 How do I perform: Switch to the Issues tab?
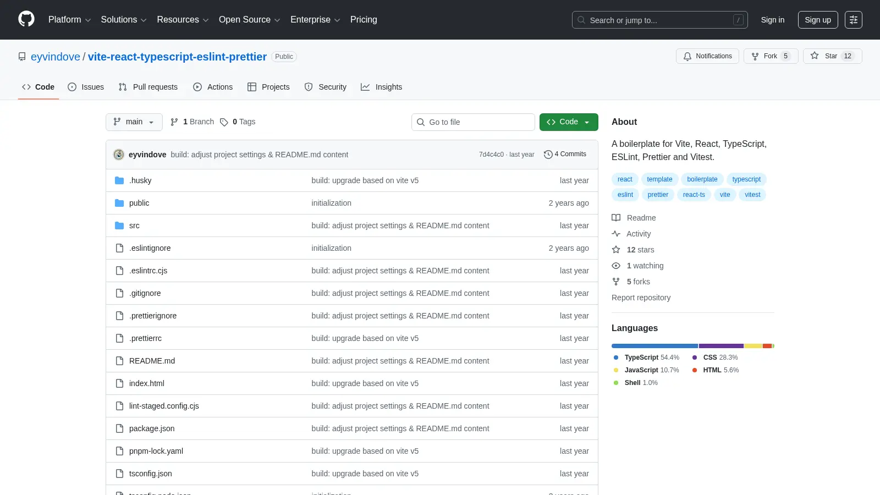(86, 87)
